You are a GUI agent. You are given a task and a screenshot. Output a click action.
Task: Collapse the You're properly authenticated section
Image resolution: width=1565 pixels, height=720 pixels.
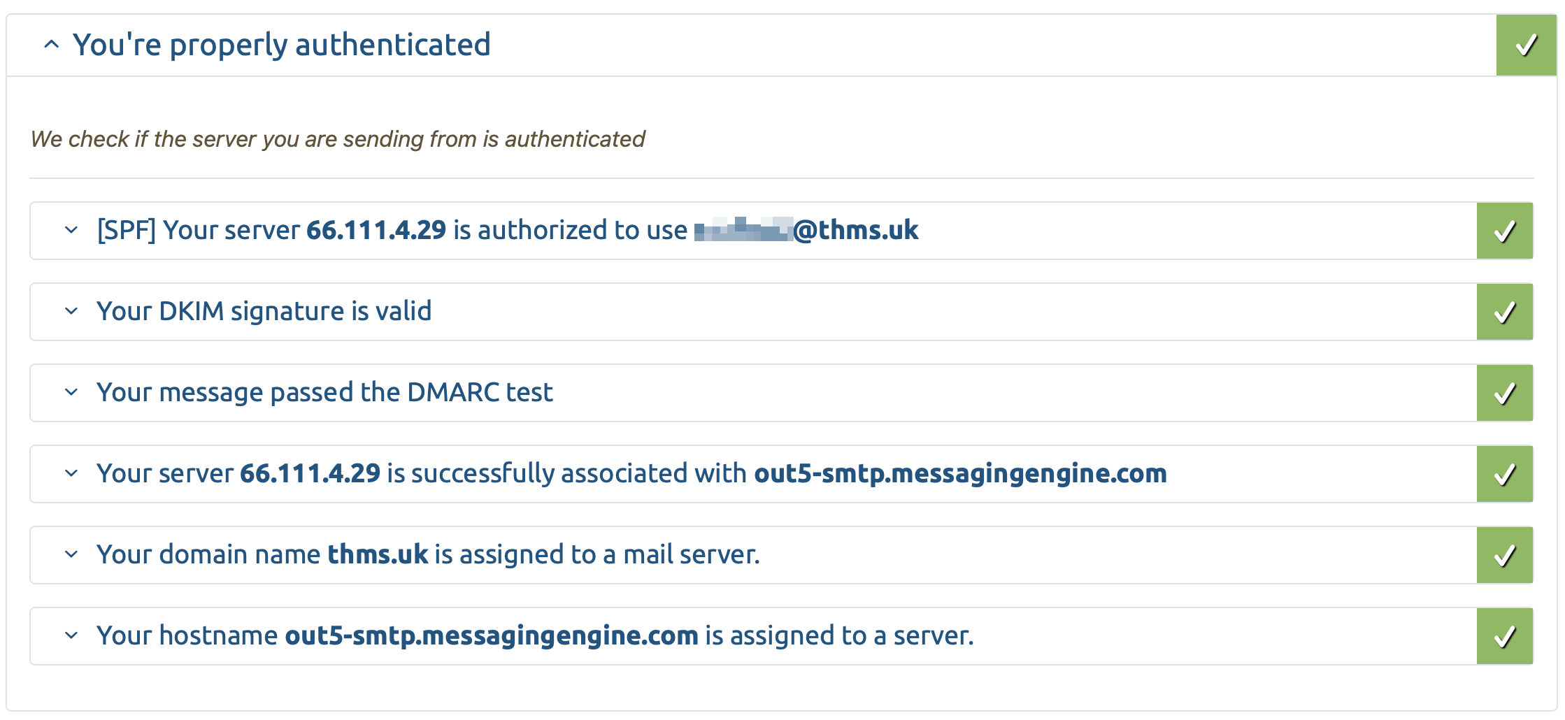point(50,45)
